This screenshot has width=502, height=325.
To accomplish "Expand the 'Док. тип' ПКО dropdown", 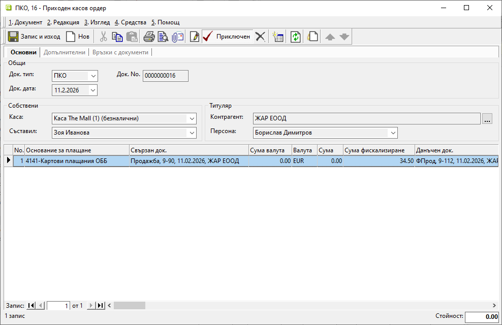I will [x=93, y=76].
